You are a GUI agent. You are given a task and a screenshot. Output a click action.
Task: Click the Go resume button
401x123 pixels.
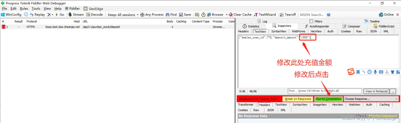[60, 15]
